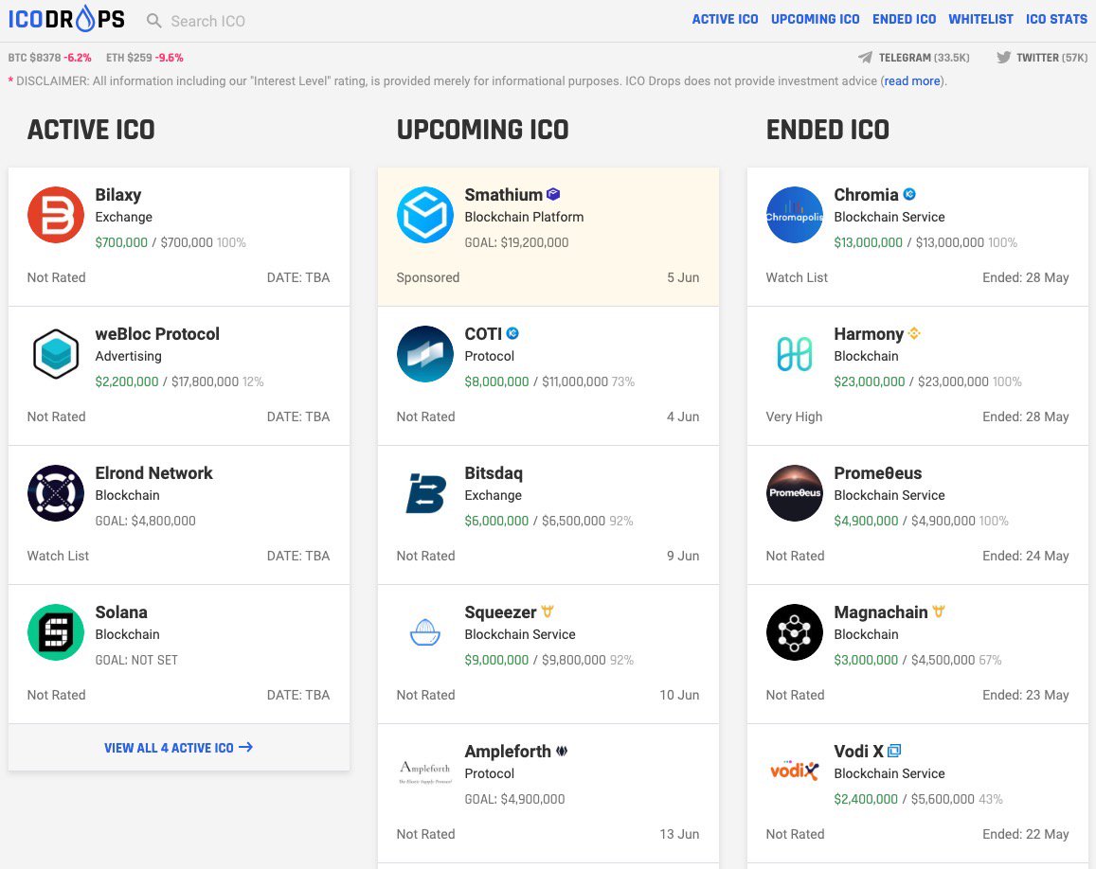This screenshot has height=869, width=1096.
Task: Open the Ampleforth project title
Action: 508,751
